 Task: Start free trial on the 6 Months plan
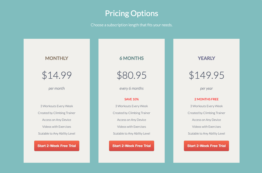132,146
